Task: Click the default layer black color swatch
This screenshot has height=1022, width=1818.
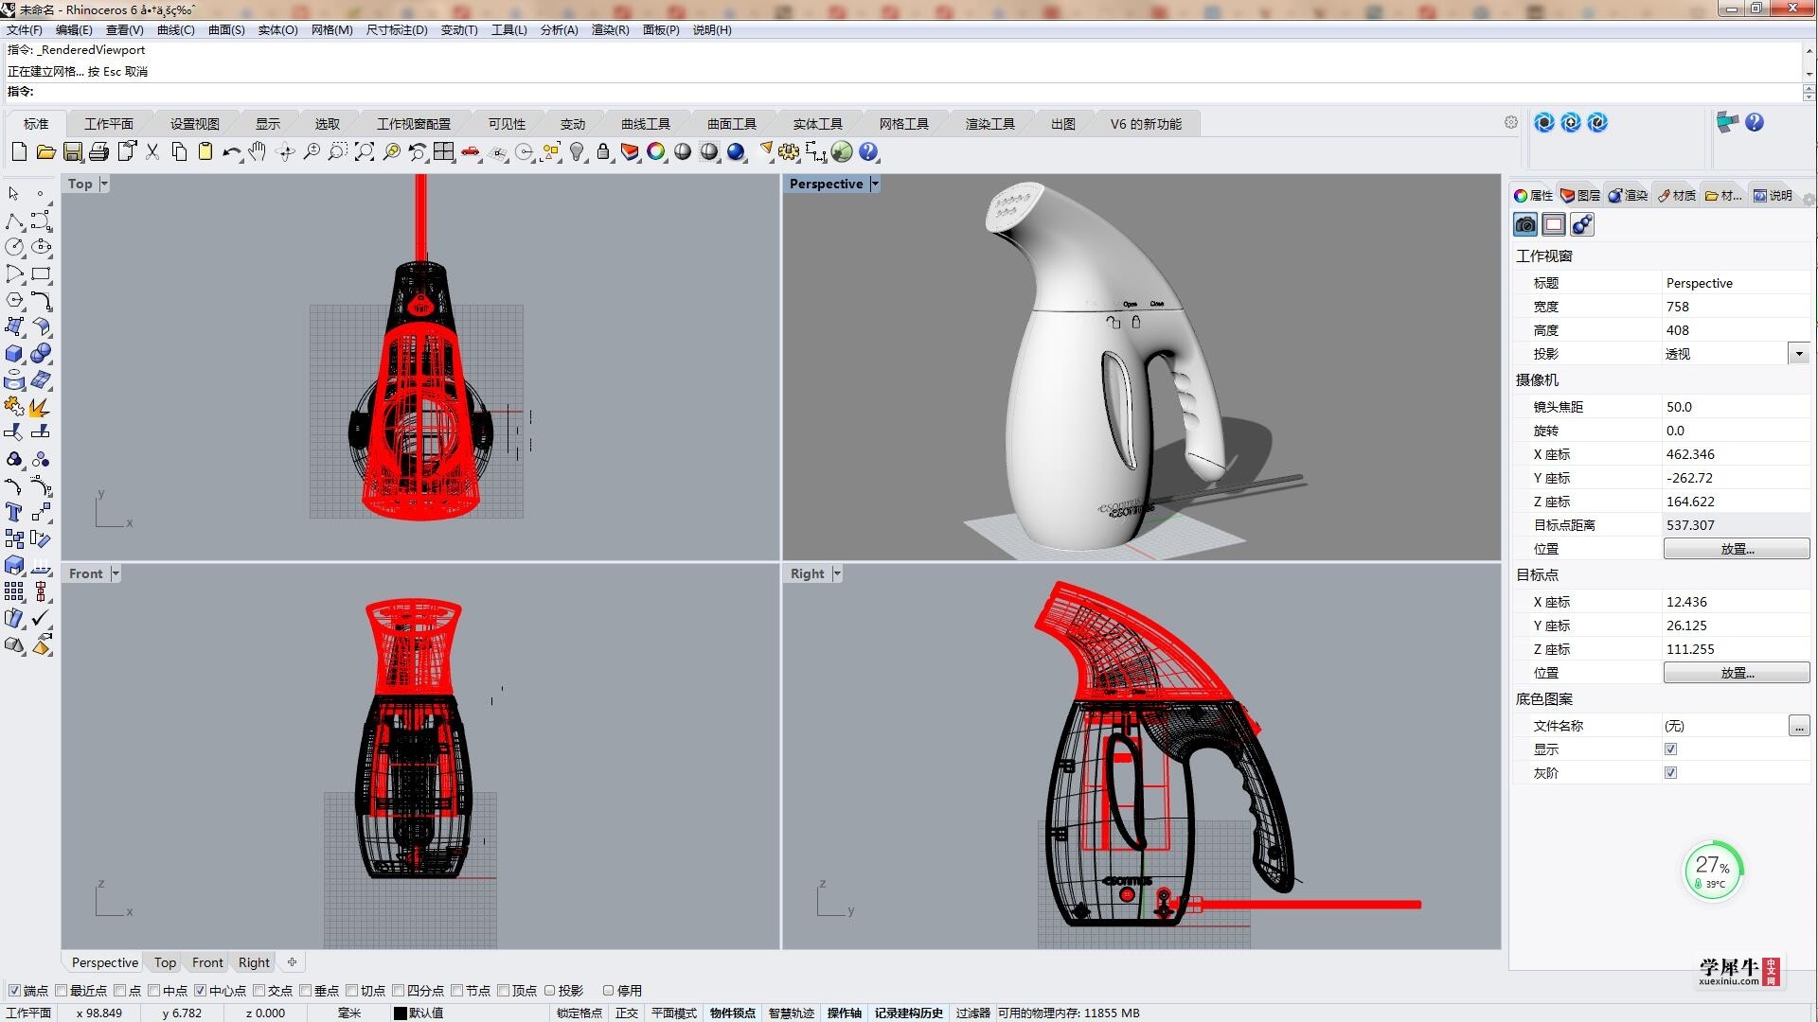Action: point(400,1013)
